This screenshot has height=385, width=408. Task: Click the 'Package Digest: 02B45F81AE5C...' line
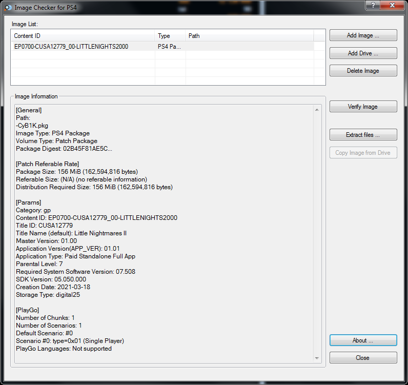click(64, 149)
